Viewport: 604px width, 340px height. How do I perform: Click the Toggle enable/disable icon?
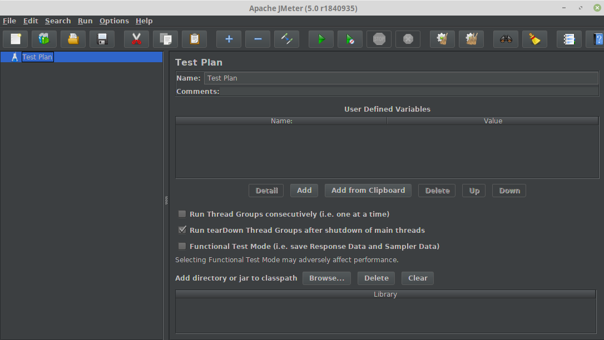pyautogui.click(x=286, y=39)
